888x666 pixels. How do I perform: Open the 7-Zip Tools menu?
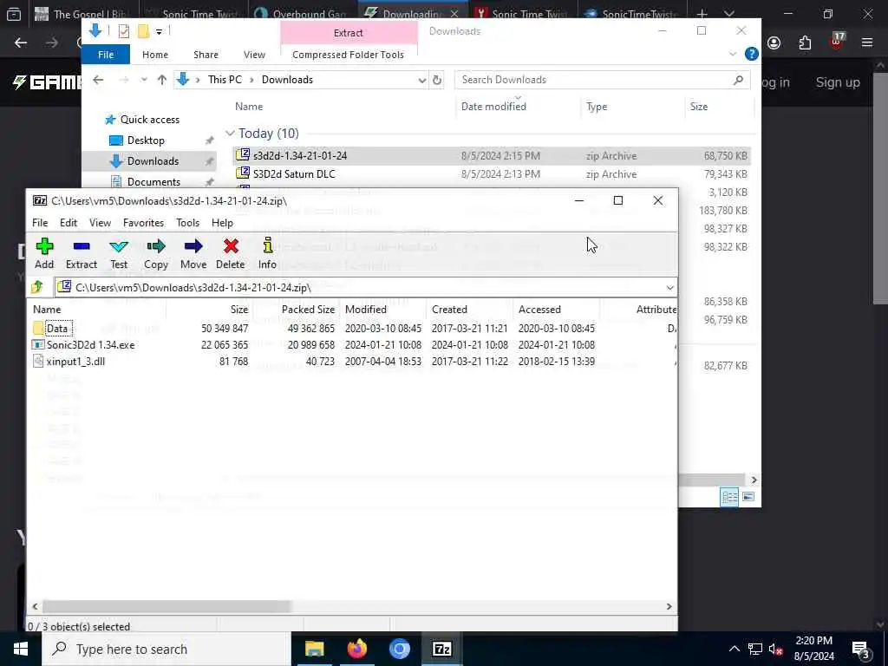point(187,223)
